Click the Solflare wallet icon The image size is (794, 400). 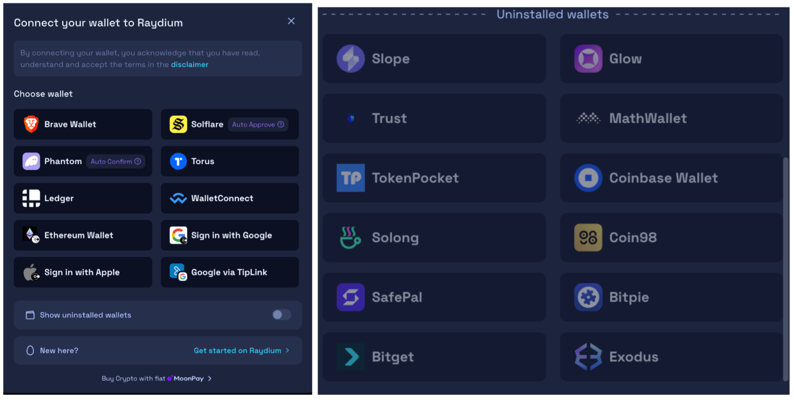(178, 124)
